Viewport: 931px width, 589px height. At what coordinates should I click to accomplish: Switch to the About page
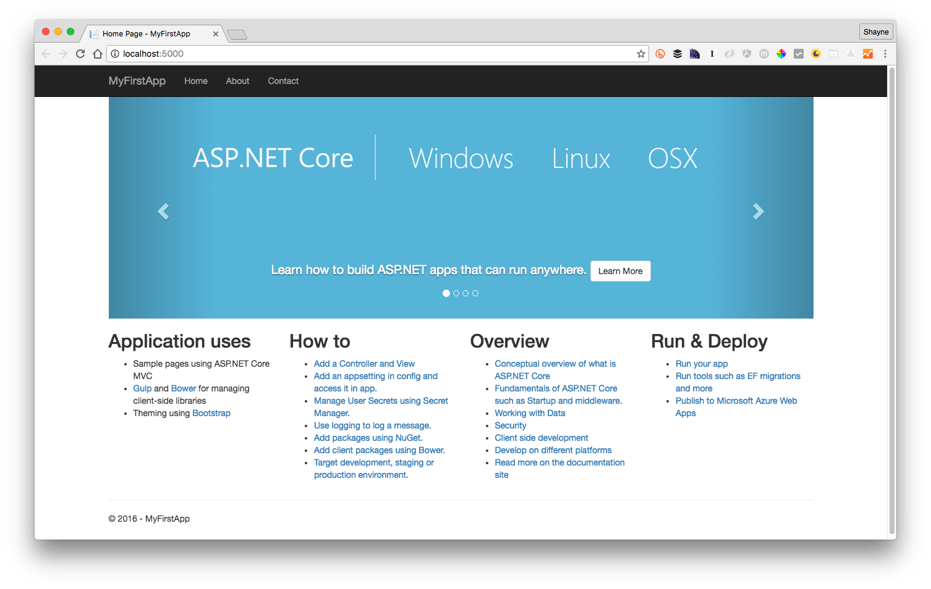point(237,81)
